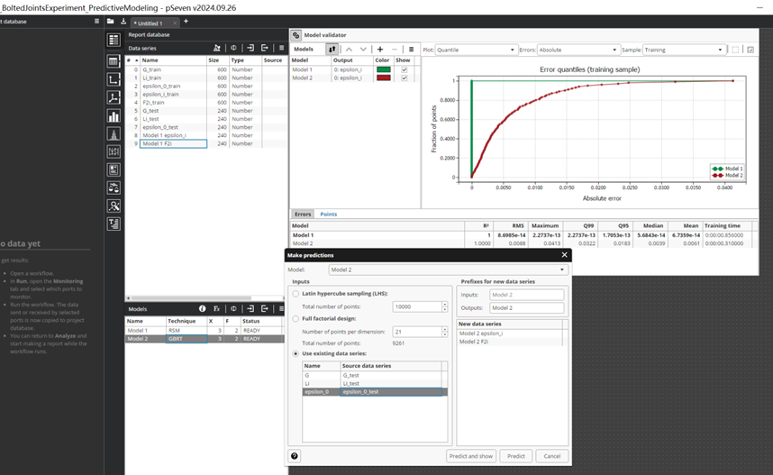Select Model 1 row in Models panel
The image size is (773, 475).
(x=205, y=331)
